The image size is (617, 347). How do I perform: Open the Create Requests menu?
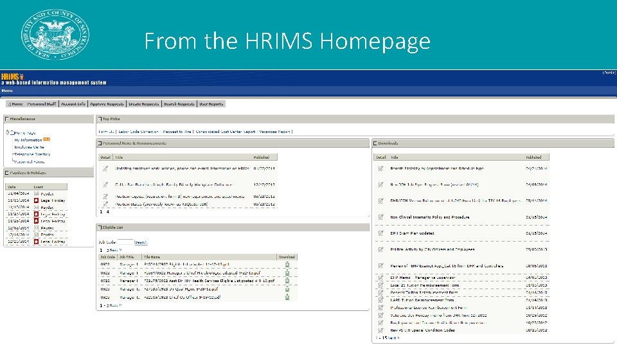click(x=143, y=104)
